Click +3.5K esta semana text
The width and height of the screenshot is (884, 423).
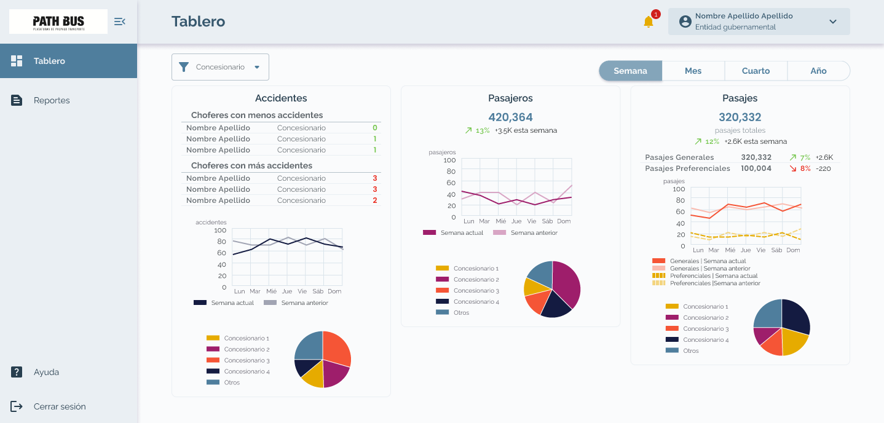[x=526, y=130]
